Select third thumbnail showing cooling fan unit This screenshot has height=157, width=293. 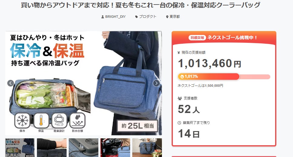click(84, 148)
